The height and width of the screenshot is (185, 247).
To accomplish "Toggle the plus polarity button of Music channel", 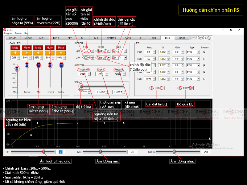I will (27, 53).
